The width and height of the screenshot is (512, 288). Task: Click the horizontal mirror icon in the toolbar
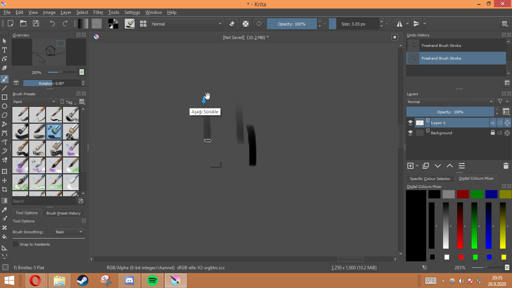(399, 23)
